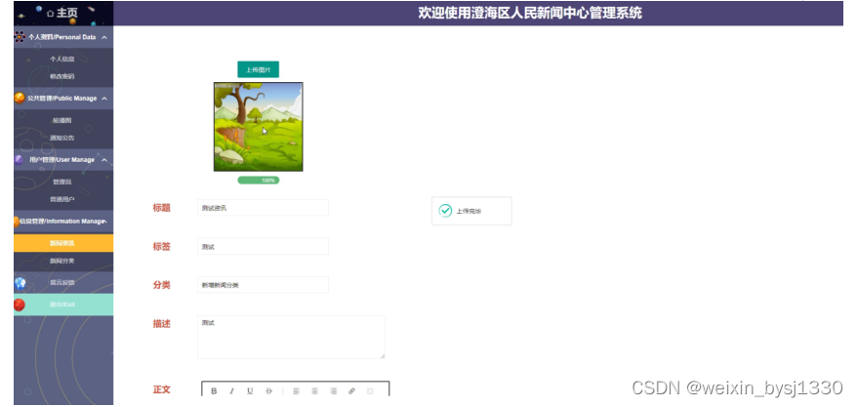Open 修改密码 in the sidebar
Screen dimensions: 858x407
63,76
